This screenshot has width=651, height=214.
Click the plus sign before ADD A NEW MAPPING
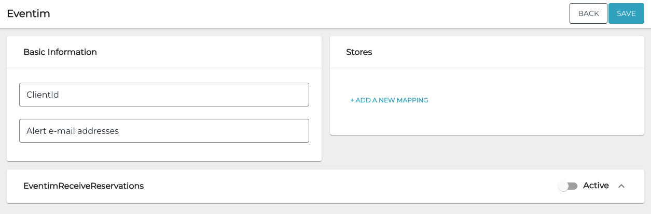[x=352, y=100]
